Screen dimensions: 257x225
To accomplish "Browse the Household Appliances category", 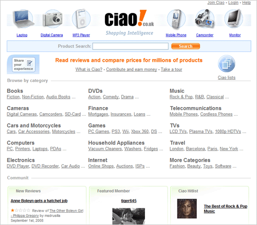I will click(116, 143).
